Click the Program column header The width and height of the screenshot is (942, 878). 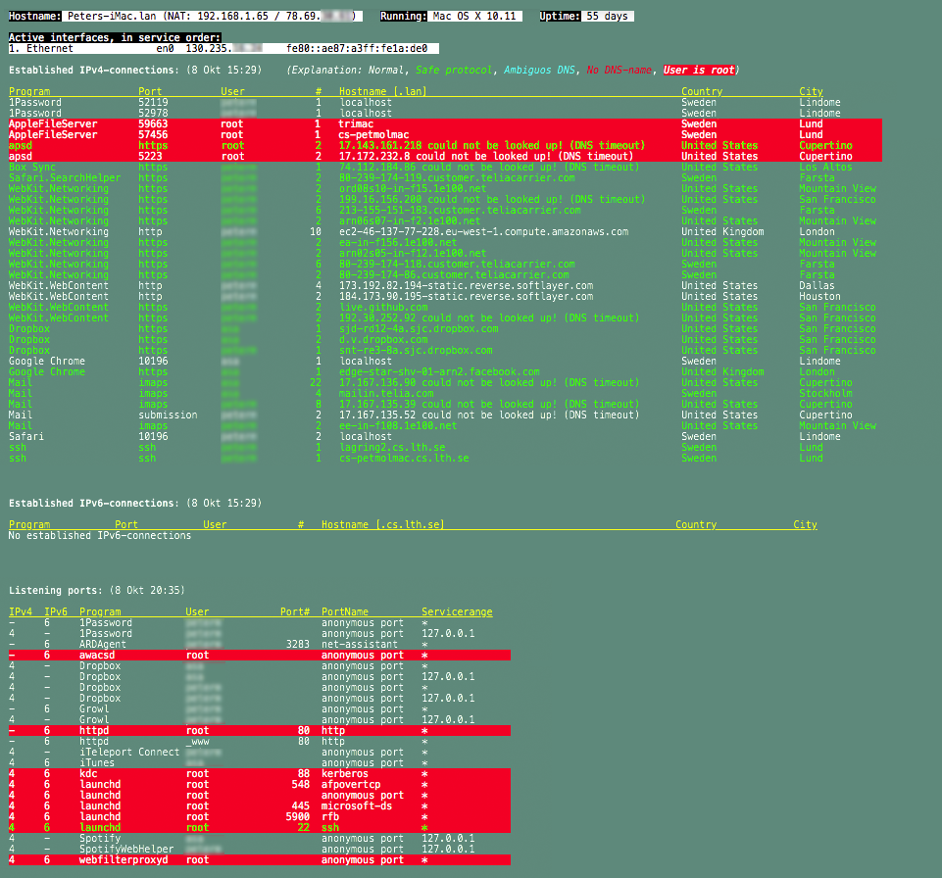coord(29,91)
